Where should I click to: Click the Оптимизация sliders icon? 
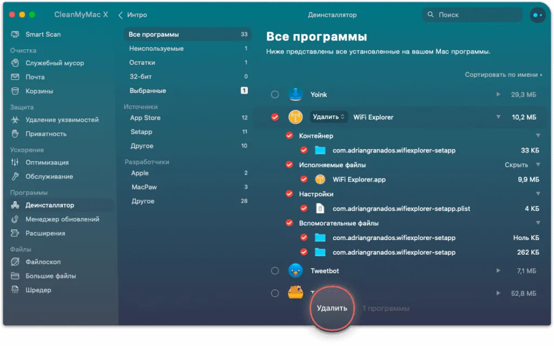pos(15,162)
